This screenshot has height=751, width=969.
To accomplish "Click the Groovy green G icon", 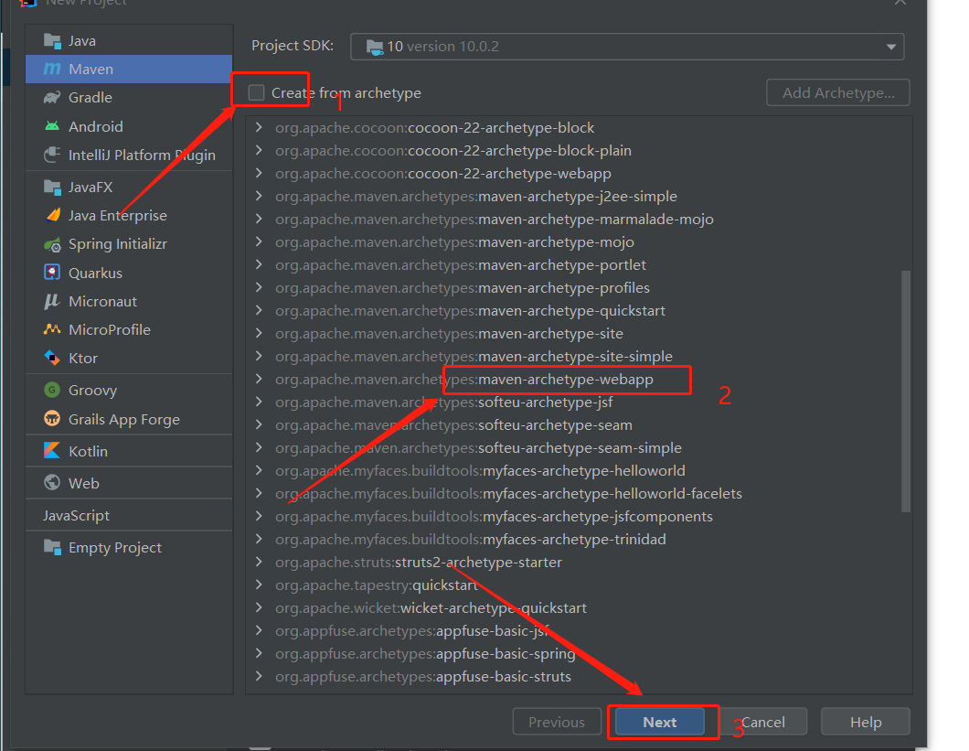I will click(52, 390).
